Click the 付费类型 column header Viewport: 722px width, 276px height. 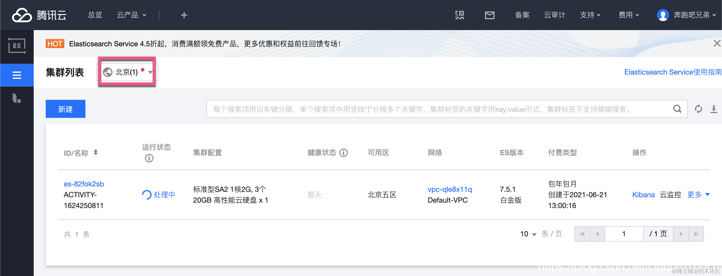click(563, 153)
